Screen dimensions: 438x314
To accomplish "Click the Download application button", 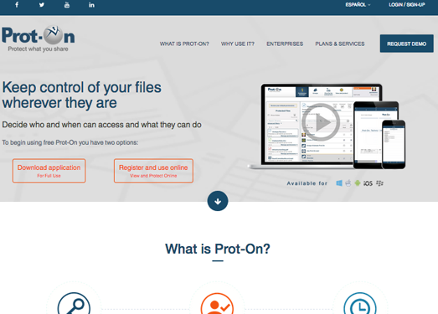I will tap(49, 171).
